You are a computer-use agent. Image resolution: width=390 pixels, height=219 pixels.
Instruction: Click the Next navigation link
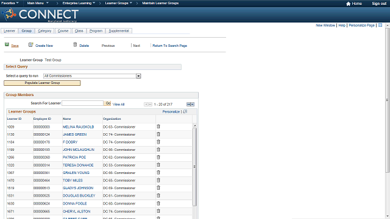[136, 46]
